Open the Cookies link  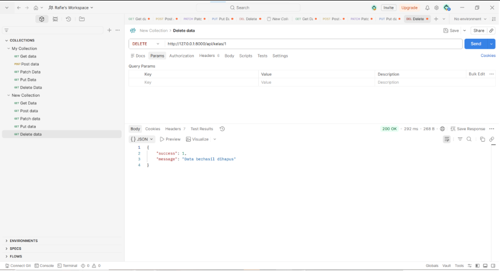click(x=488, y=55)
